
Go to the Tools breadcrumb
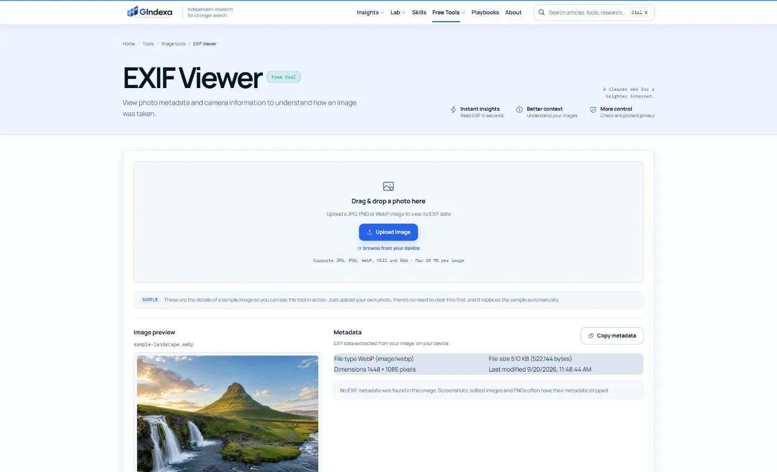[x=148, y=44]
